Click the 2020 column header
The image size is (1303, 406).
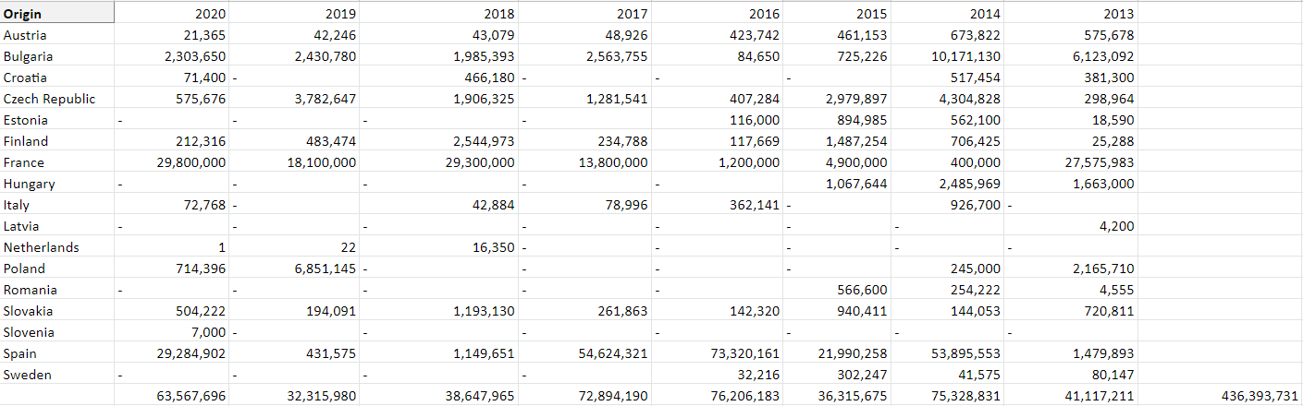pos(173,14)
